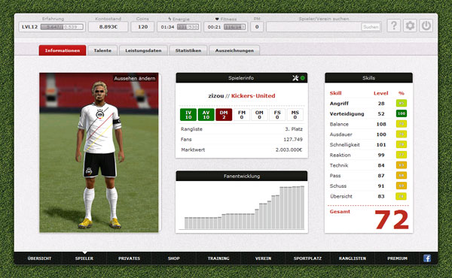Select the AV 10 position box

coord(206,115)
